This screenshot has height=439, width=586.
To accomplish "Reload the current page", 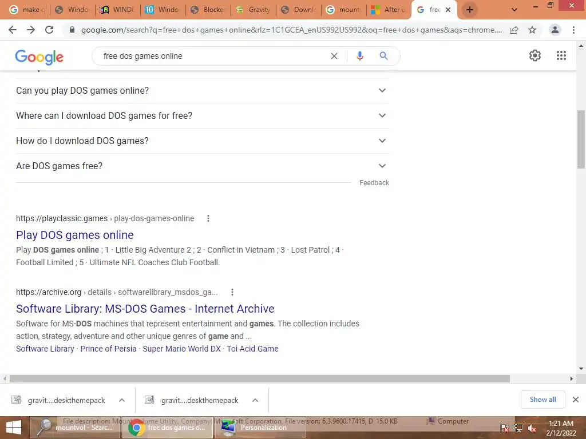I will 49,30.
